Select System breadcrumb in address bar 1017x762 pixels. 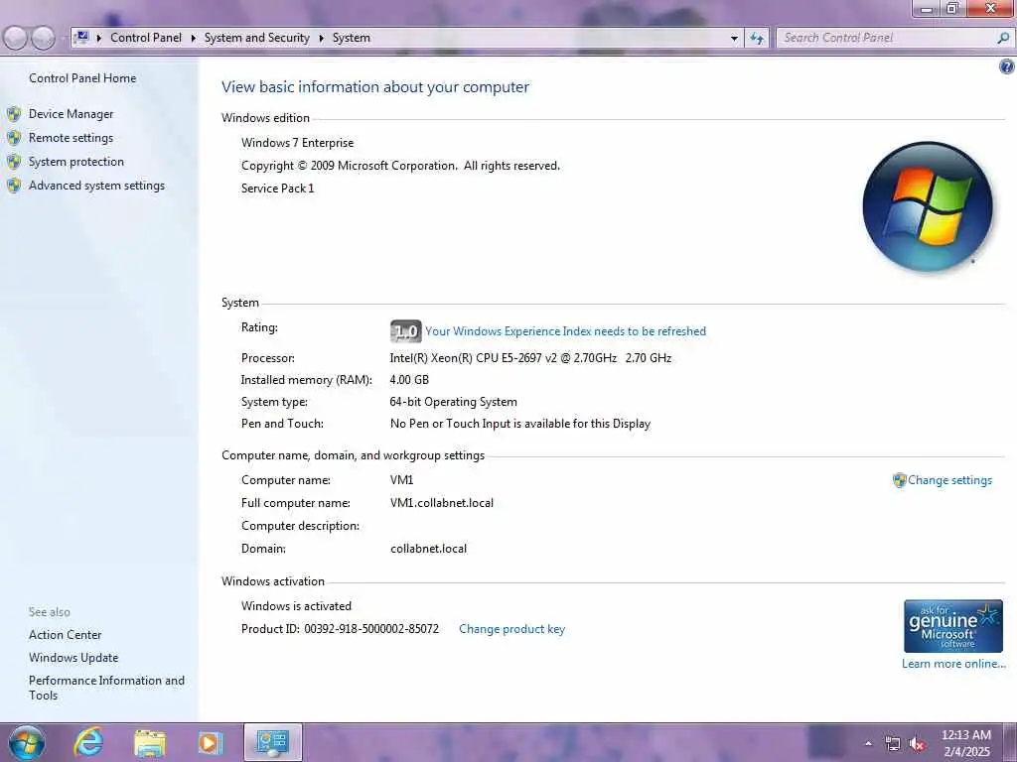click(352, 38)
